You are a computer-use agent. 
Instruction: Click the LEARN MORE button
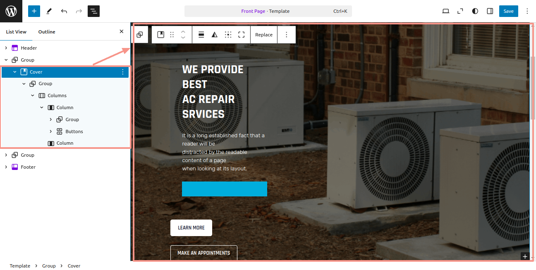[191, 228]
